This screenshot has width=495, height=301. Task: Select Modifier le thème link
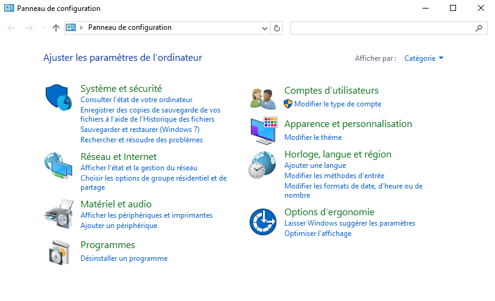pyautogui.click(x=313, y=137)
